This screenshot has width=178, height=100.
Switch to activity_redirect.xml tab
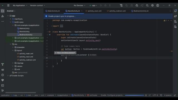tap(116, 11)
